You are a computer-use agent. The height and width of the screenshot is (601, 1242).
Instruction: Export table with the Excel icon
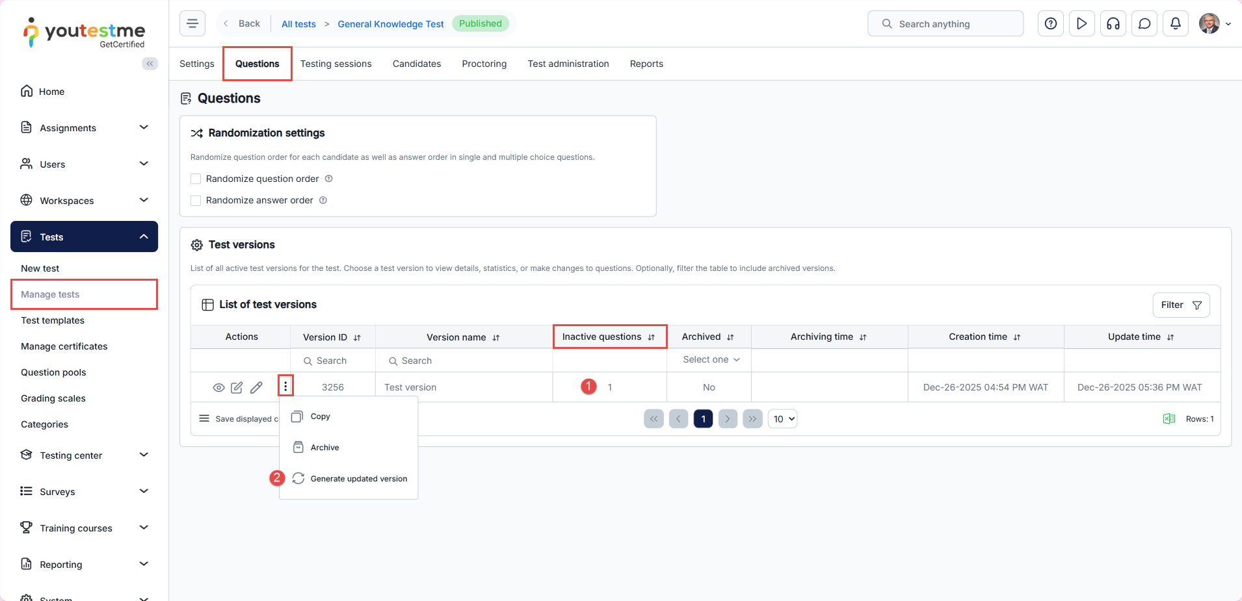point(1169,419)
